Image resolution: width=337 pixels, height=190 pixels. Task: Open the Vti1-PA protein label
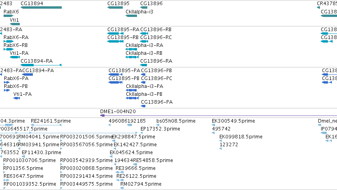tap(23, 94)
